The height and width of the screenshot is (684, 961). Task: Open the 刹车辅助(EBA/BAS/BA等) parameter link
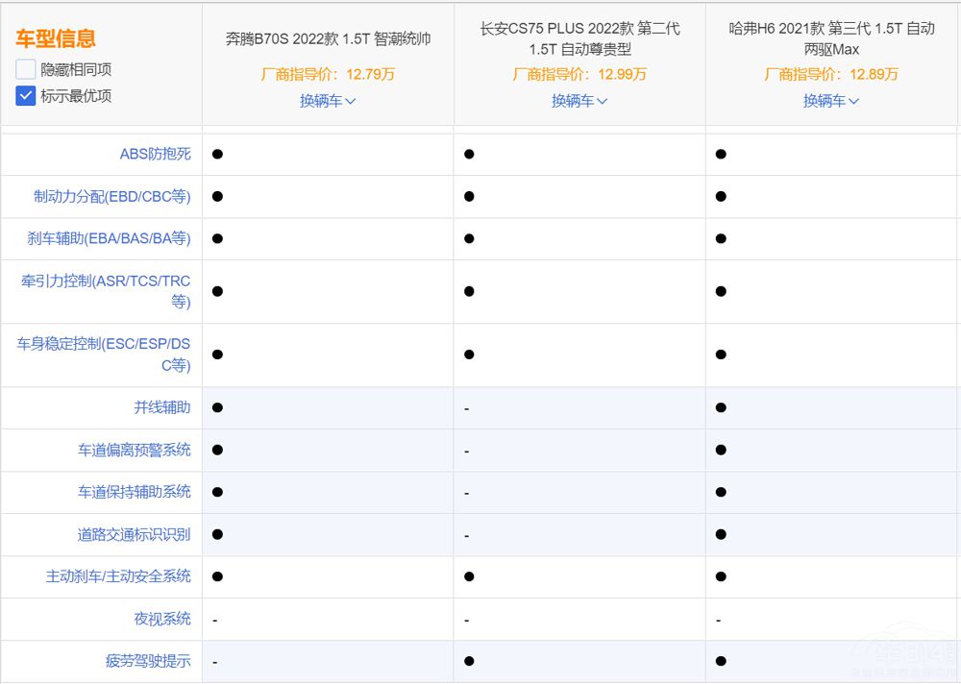(x=109, y=238)
